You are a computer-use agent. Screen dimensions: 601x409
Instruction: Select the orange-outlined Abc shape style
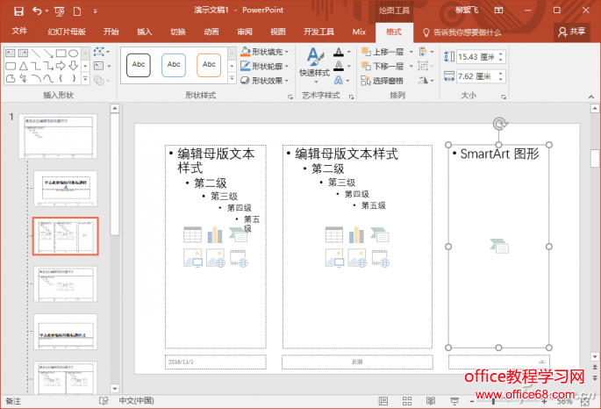click(x=209, y=64)
